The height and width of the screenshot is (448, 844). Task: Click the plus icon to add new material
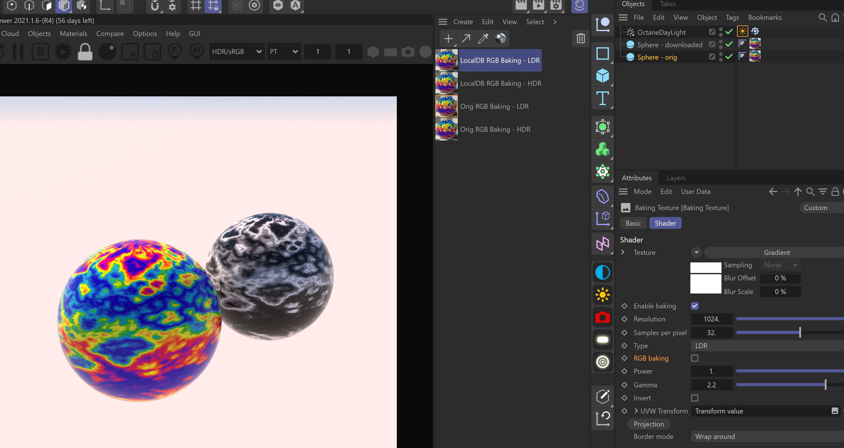448,38
